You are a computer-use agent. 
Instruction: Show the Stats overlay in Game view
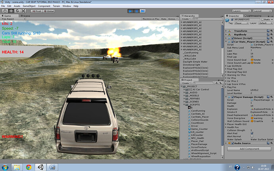164,19
